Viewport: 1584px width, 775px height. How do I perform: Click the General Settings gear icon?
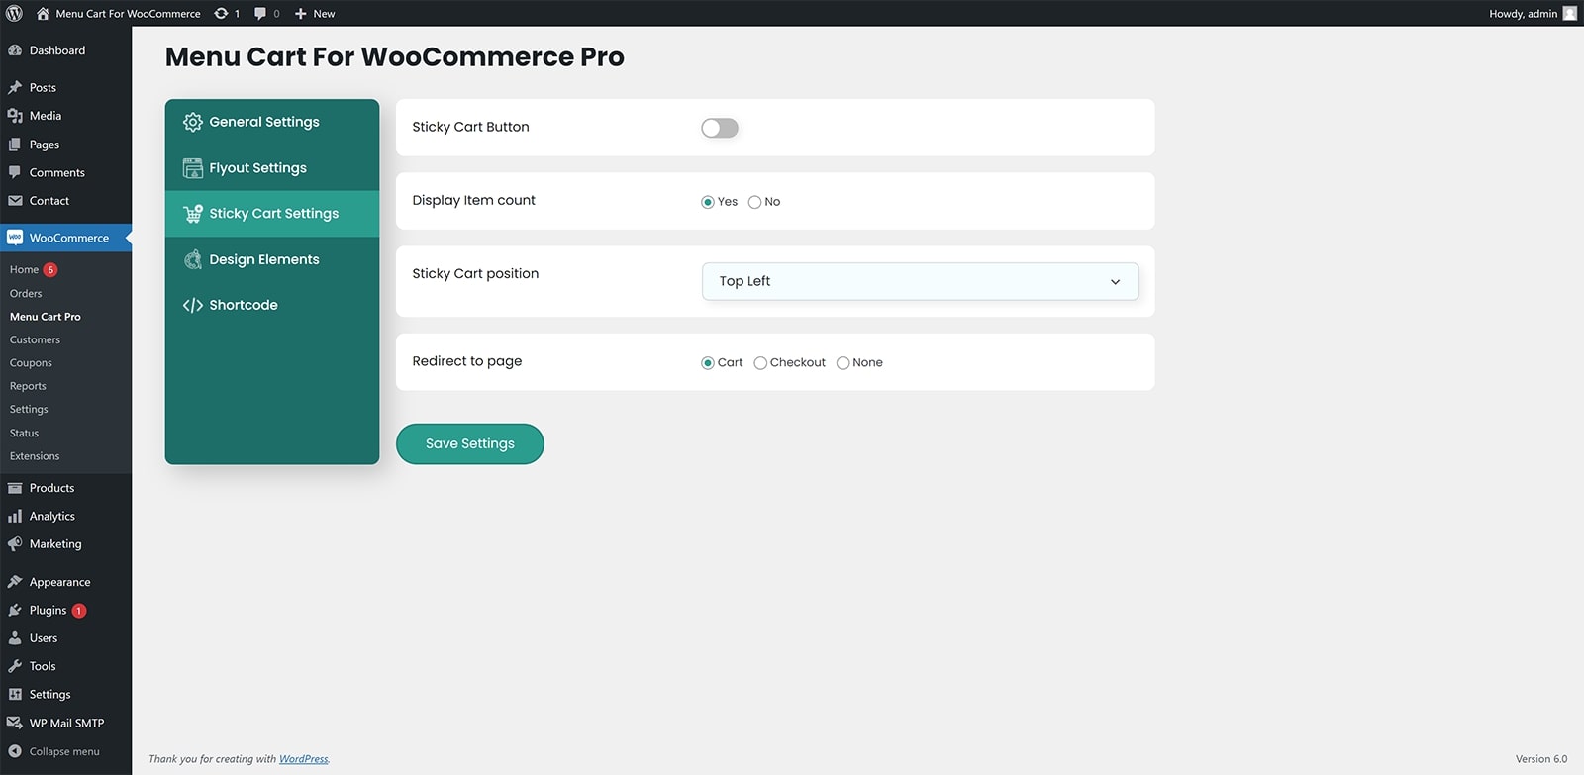point(193,122)
